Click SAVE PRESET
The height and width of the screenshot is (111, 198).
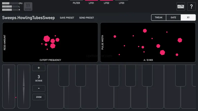[67, 18]
